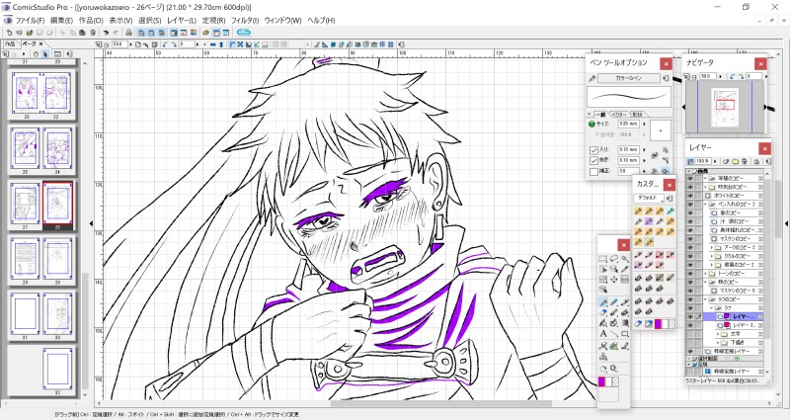Image resolution: width=790 pixels, height=420 pixels.
Task: Hide the 枠のコピー folder
Action: 690,282
